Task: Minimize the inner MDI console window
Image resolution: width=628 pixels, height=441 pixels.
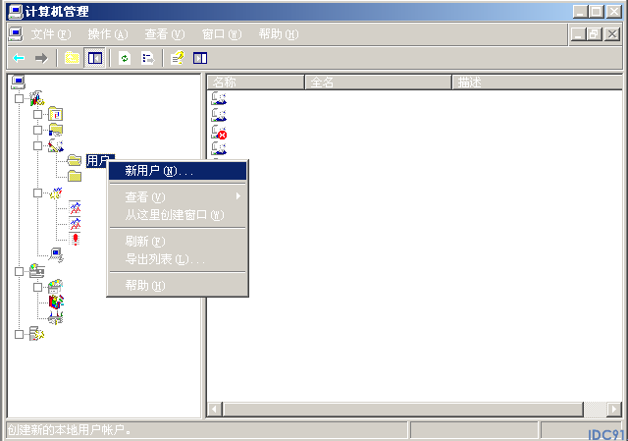Action: 579,34
